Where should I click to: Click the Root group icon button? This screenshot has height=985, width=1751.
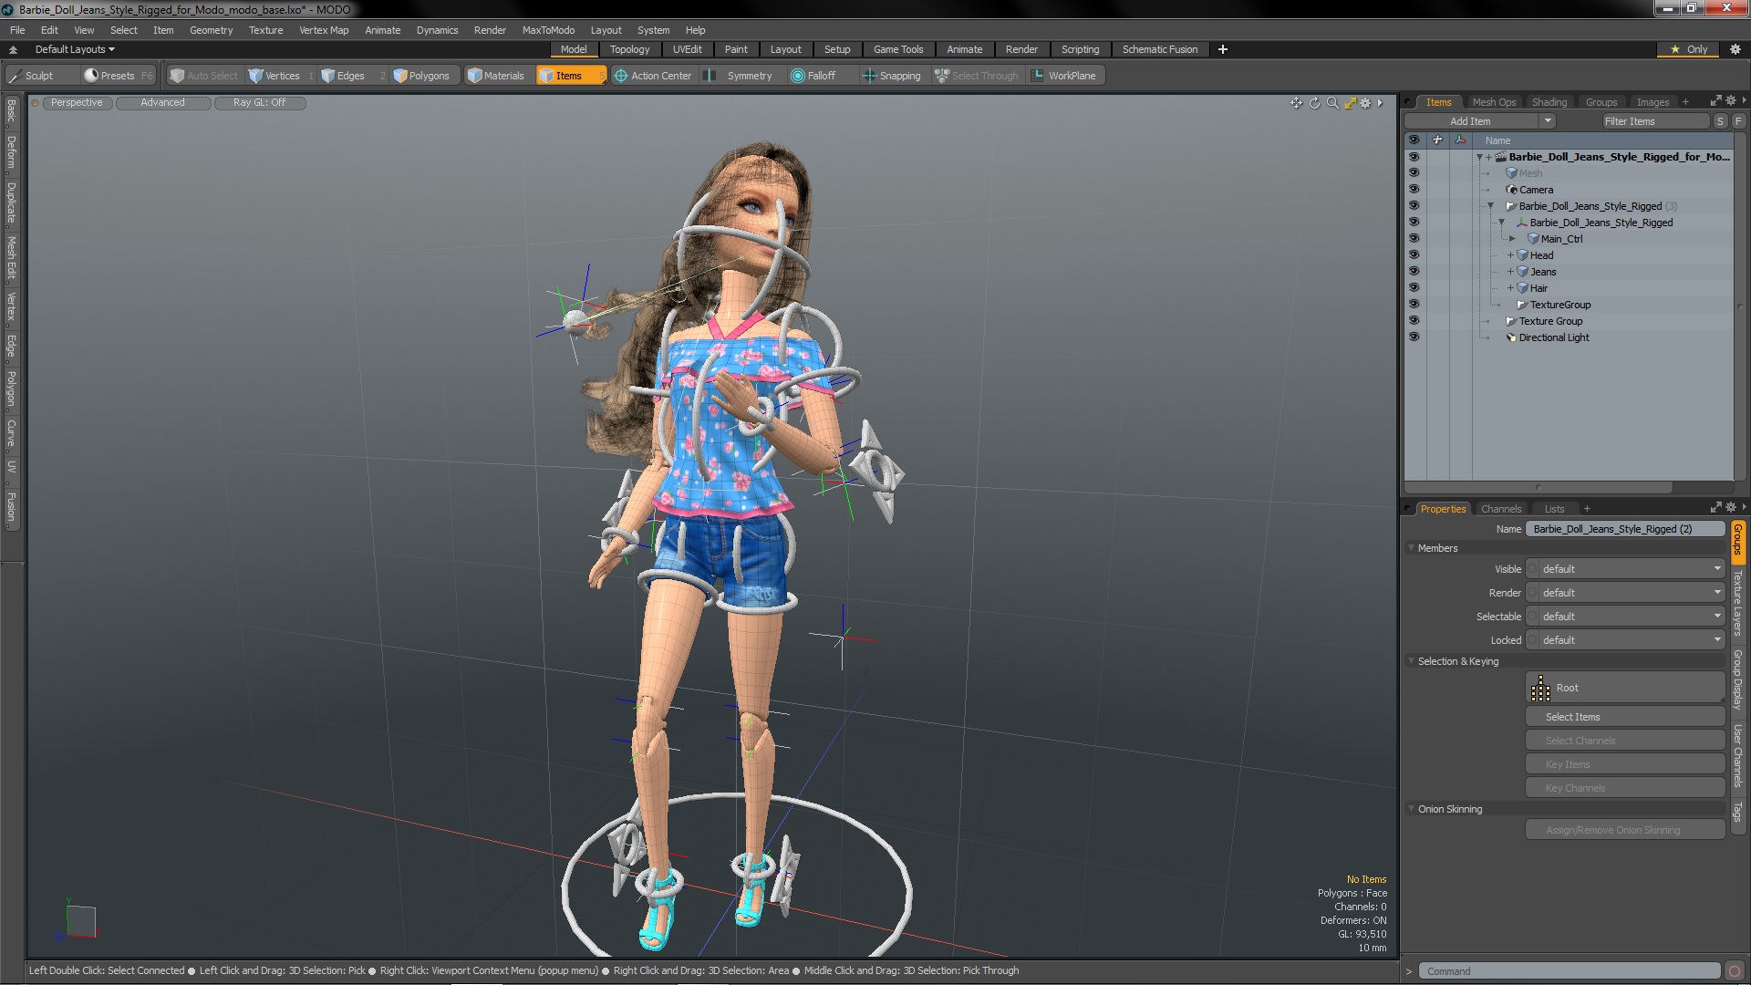coord(1625,688)
